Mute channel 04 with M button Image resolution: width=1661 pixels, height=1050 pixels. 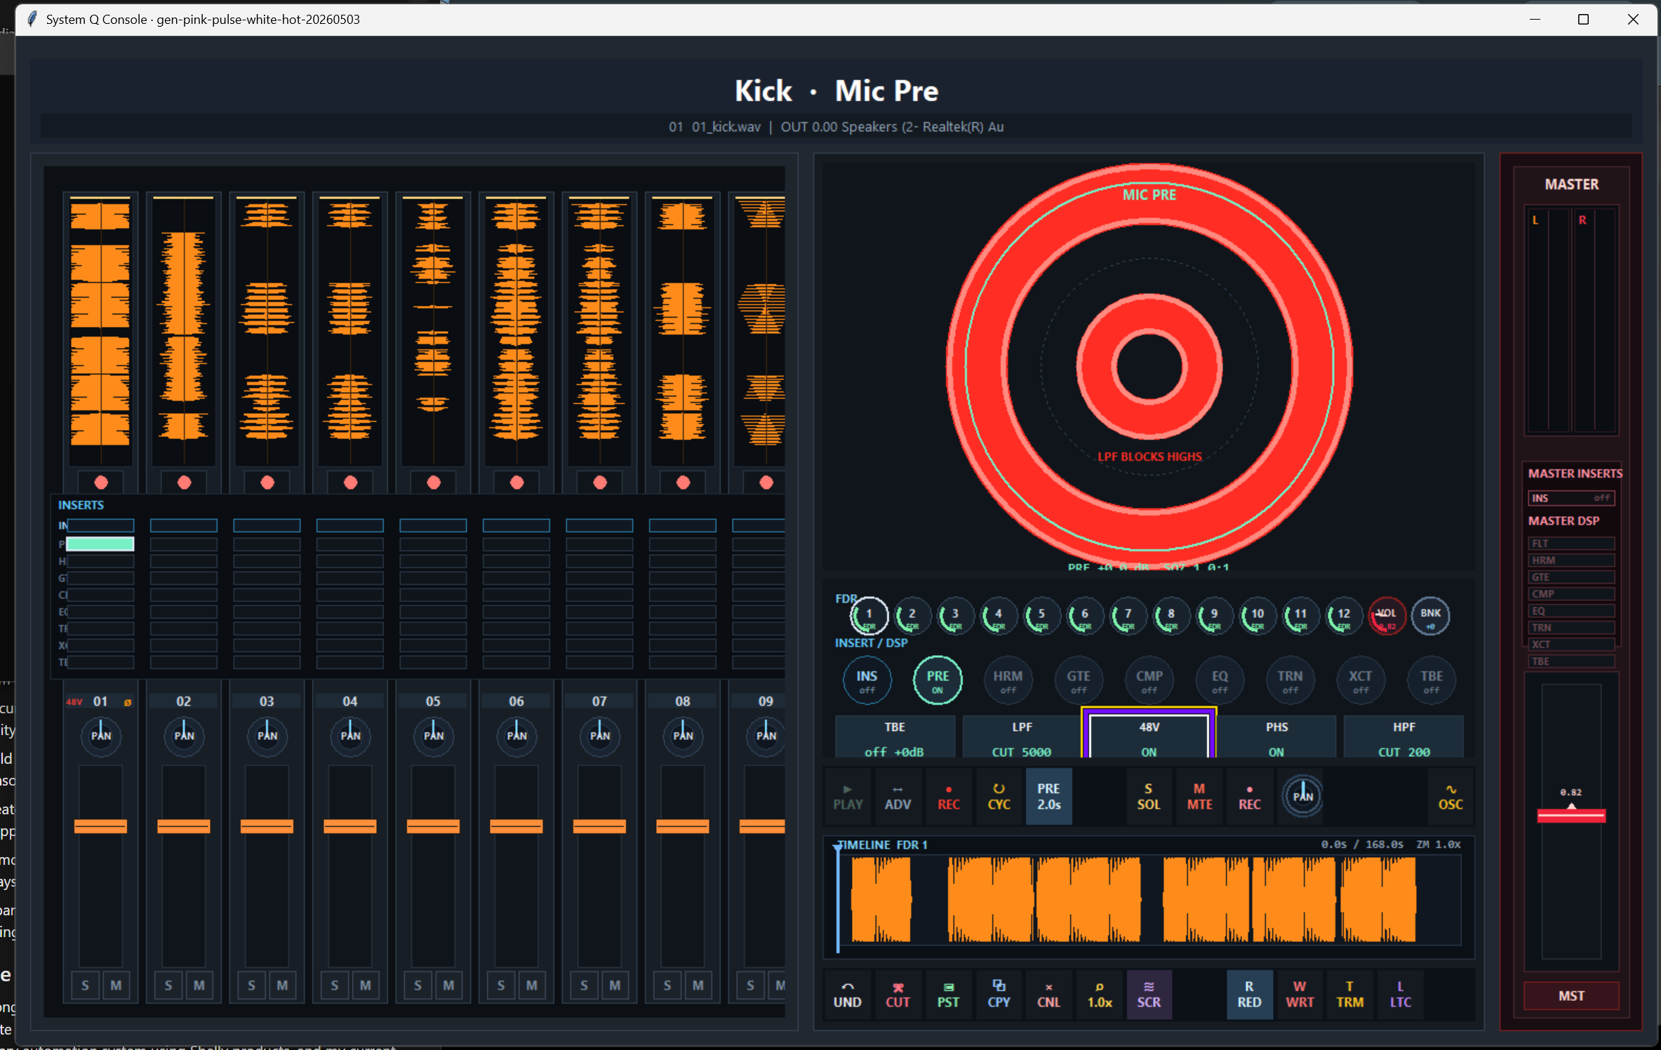(x=366, y=985)
